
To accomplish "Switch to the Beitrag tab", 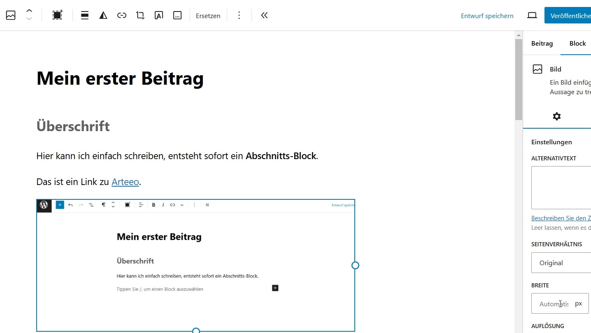I will click(542, 44).
